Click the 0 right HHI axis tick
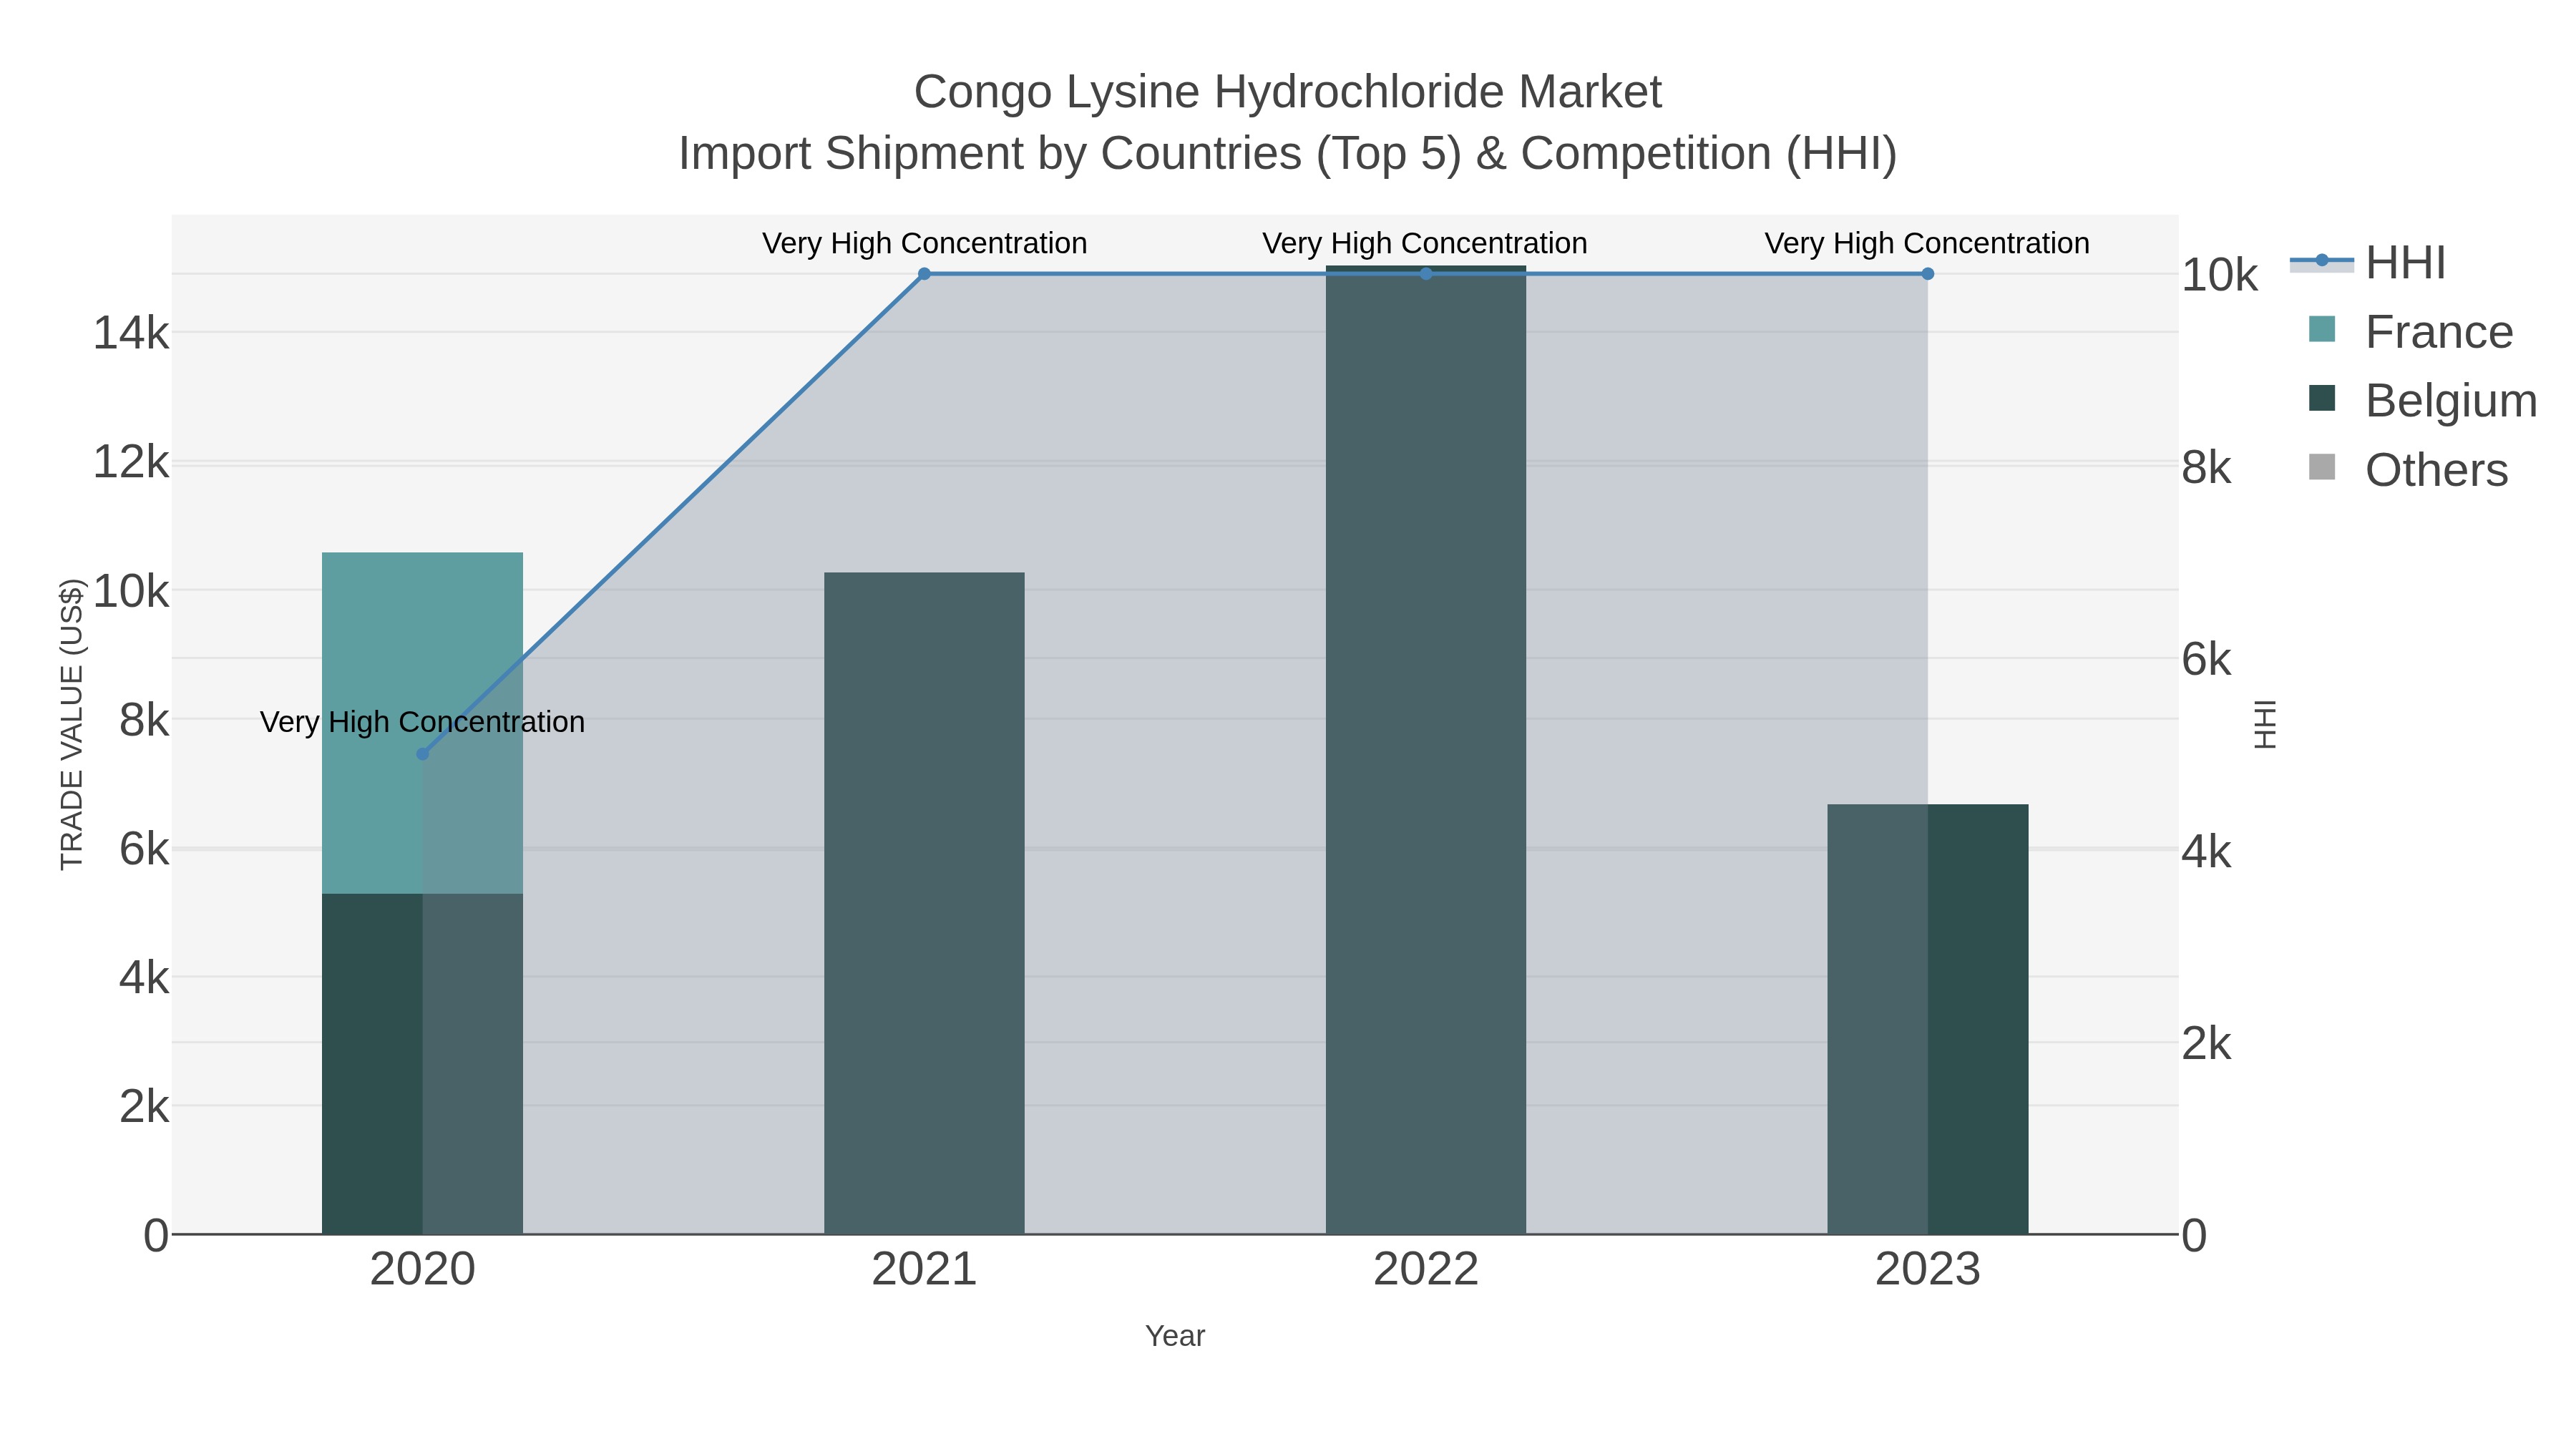This screenshot has height=1449, width=2576. tap(2194, 1236)
